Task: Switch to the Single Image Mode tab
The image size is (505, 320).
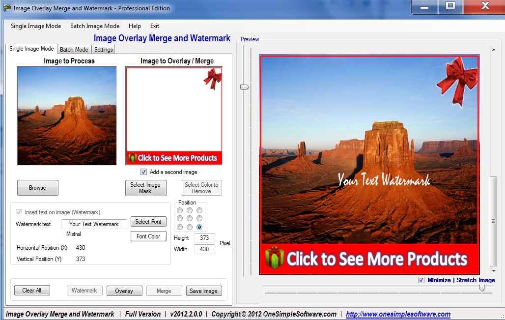Action: coord(31,49)
